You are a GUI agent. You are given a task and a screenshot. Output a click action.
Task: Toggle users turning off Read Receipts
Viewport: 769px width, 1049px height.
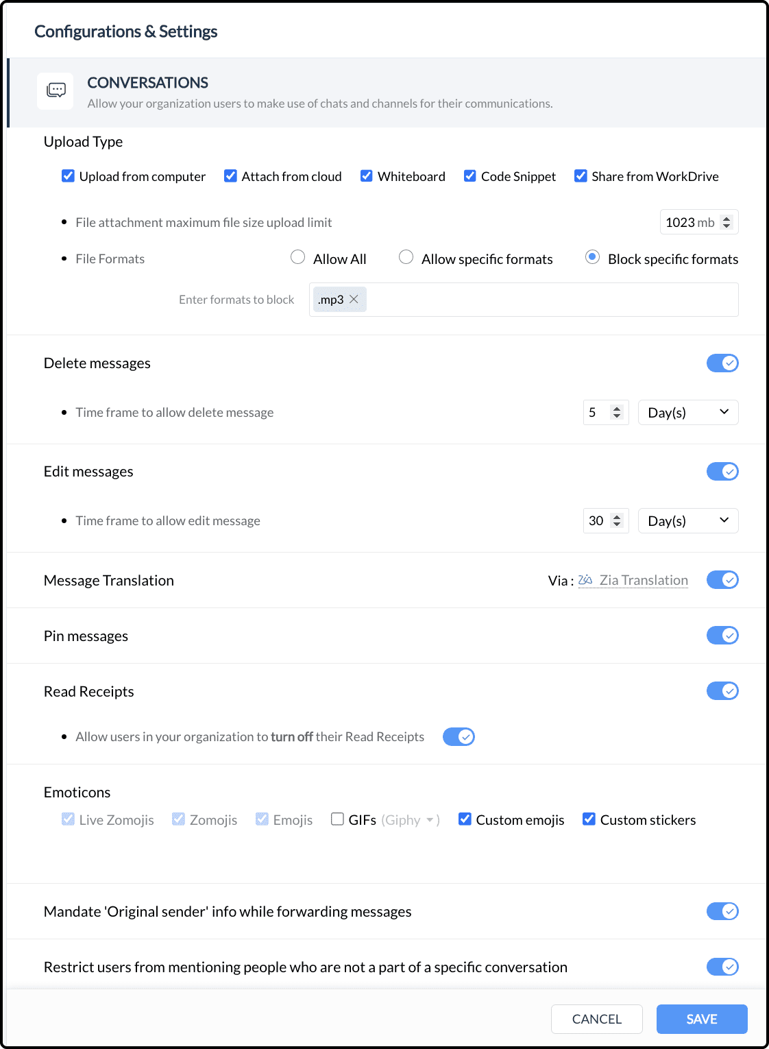point(459,736)
